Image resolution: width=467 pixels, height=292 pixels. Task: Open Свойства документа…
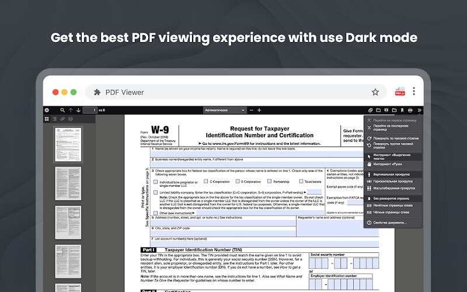pyautogui.click(x=393, y=223)
